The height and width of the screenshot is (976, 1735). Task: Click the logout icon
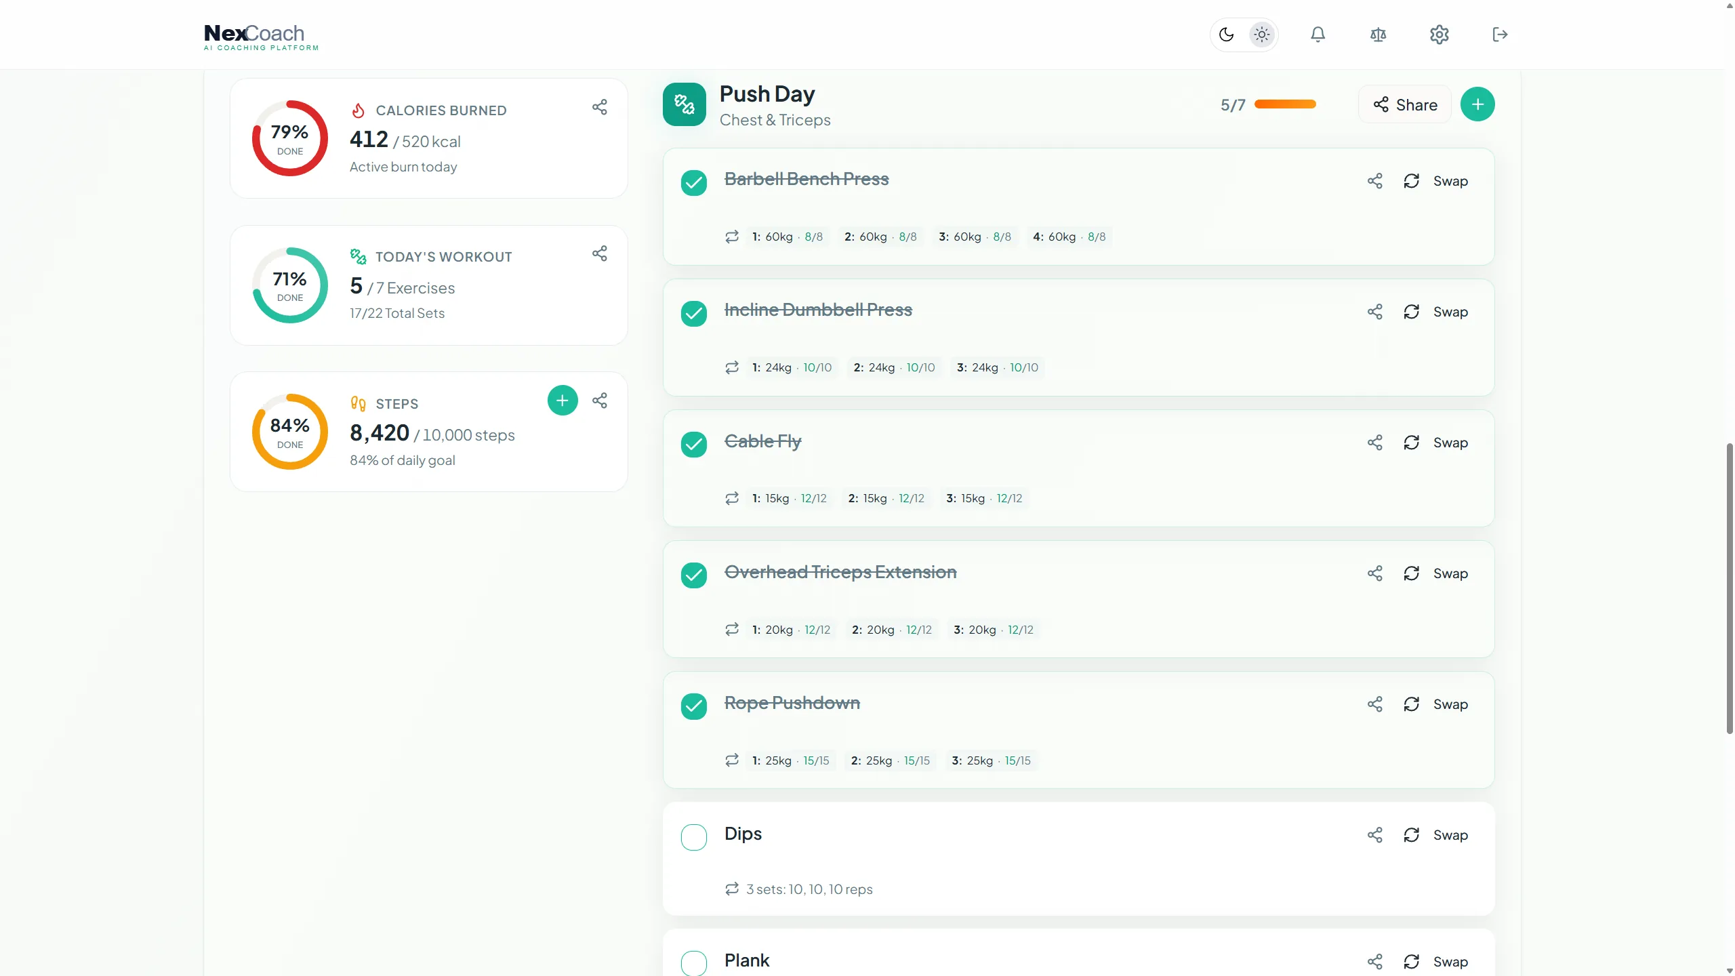tap(1500, 35)
